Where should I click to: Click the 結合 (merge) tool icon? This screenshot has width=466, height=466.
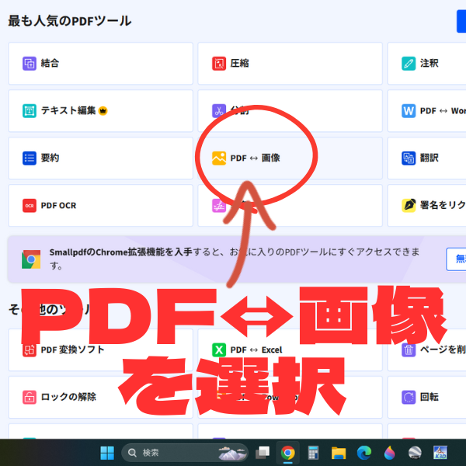30,64
